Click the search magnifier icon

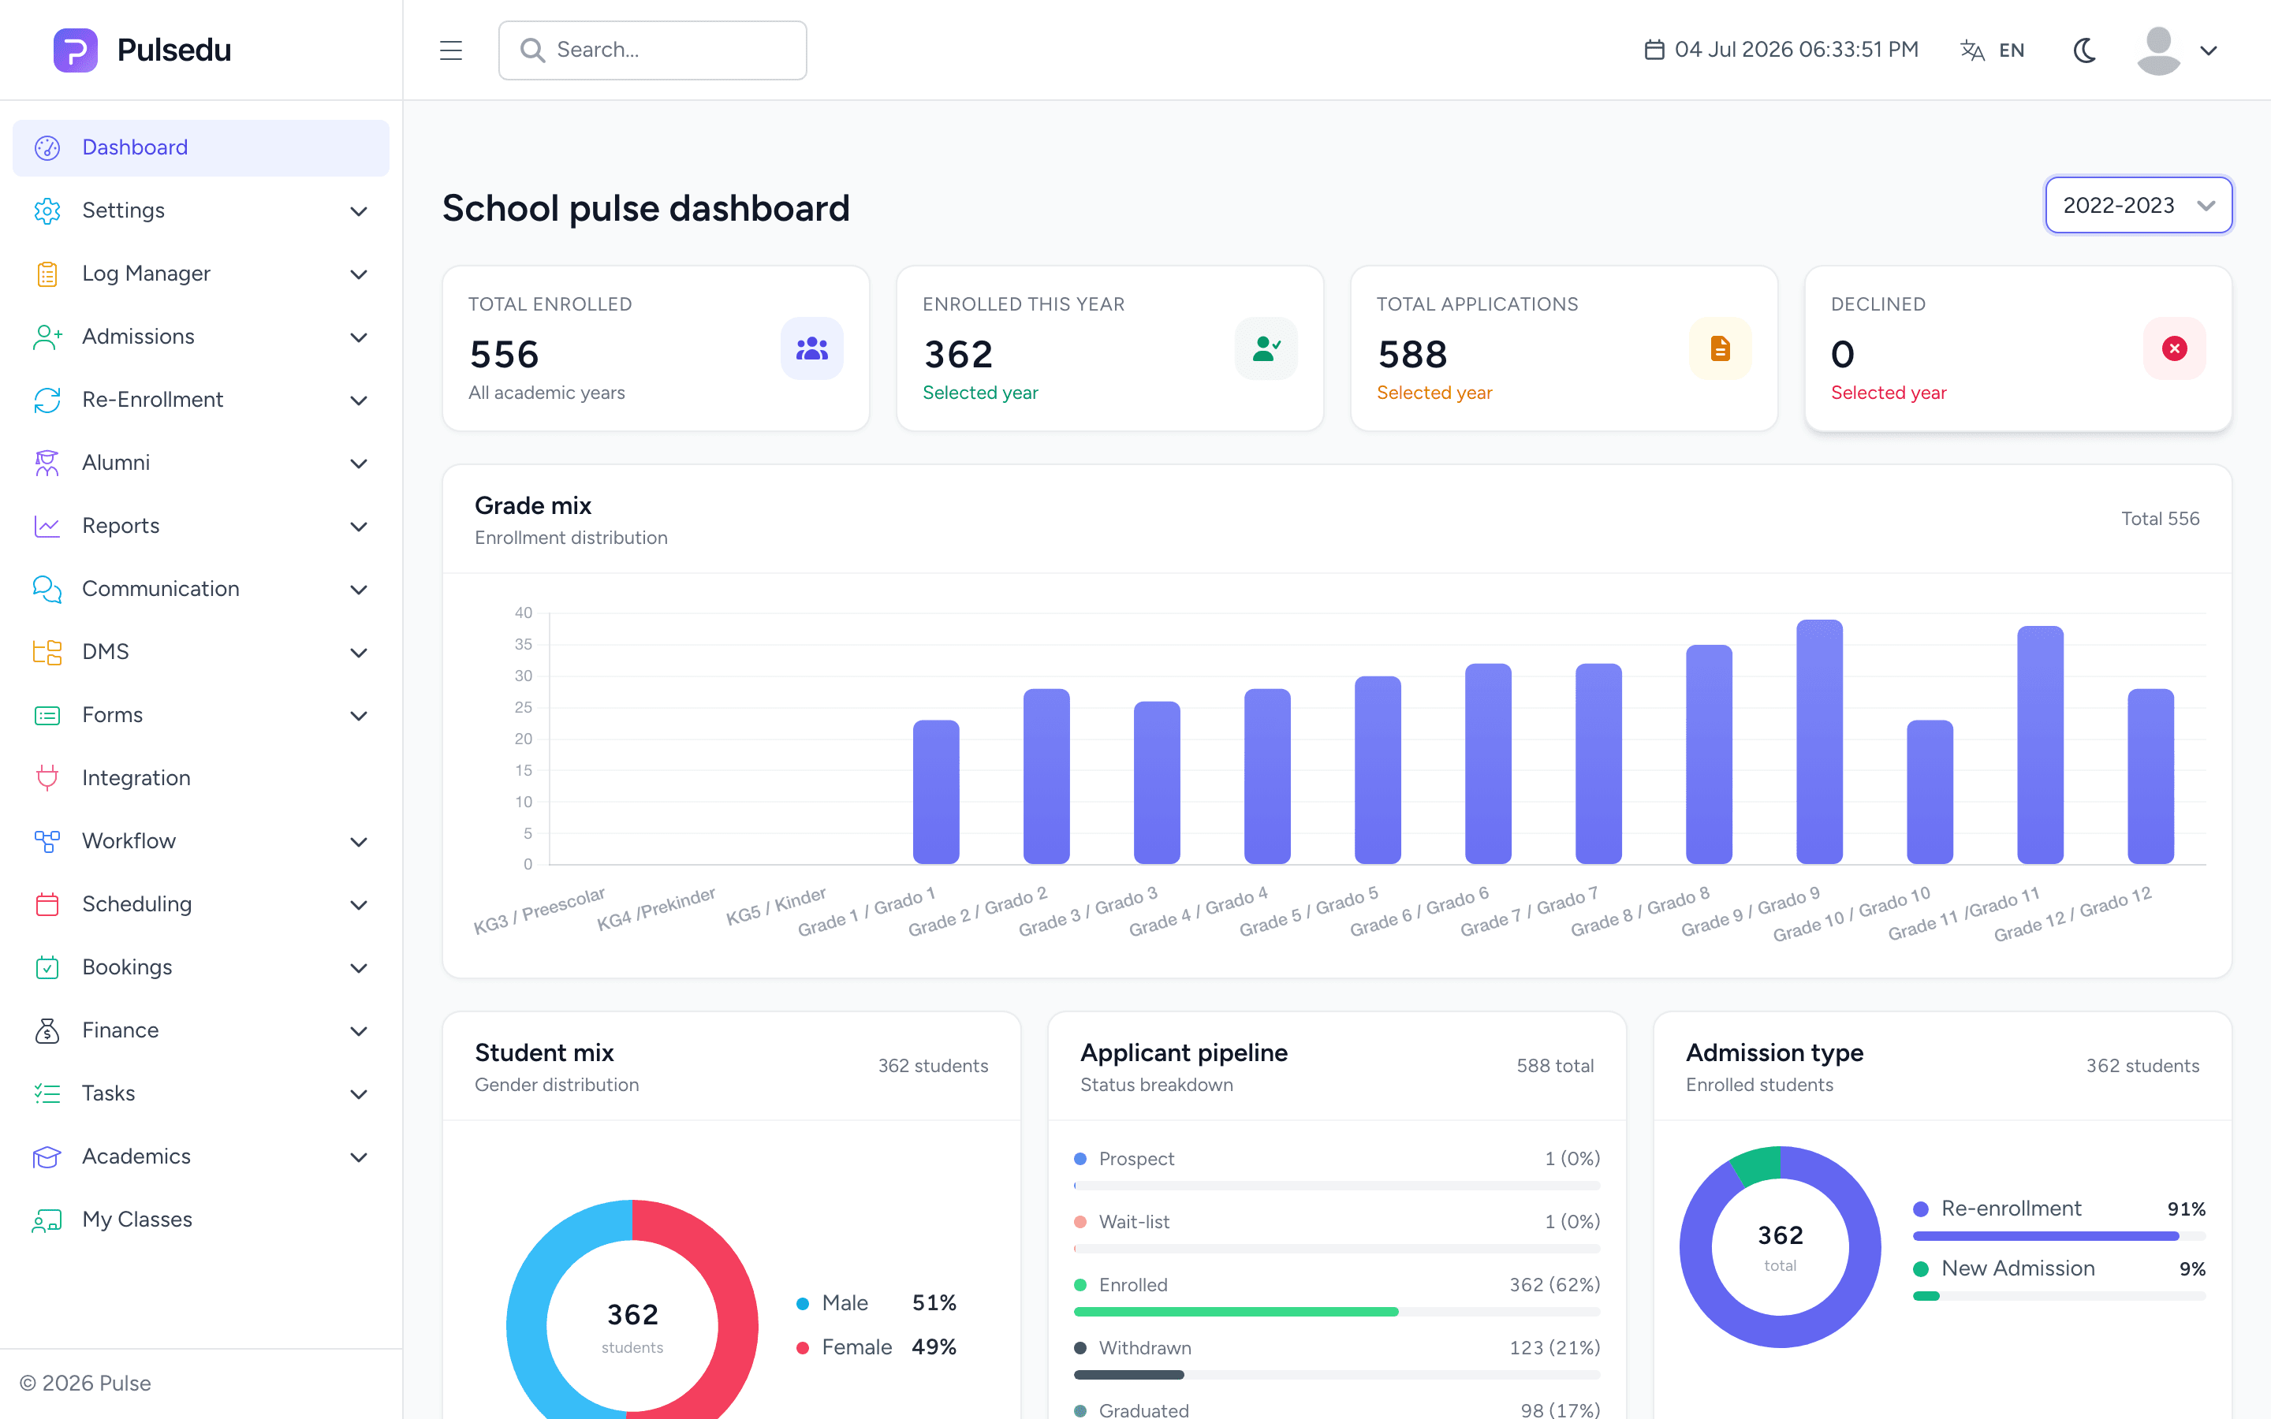tap(532, 50)
